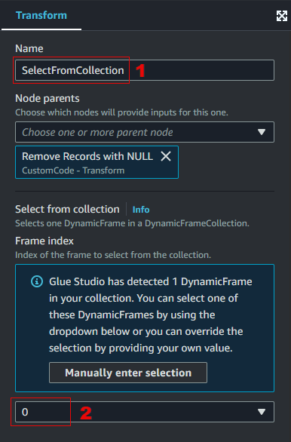Click the info circle icon in the alert
Image resolution: width=291 pixels, height=442 pixels.
click(37, 281)
